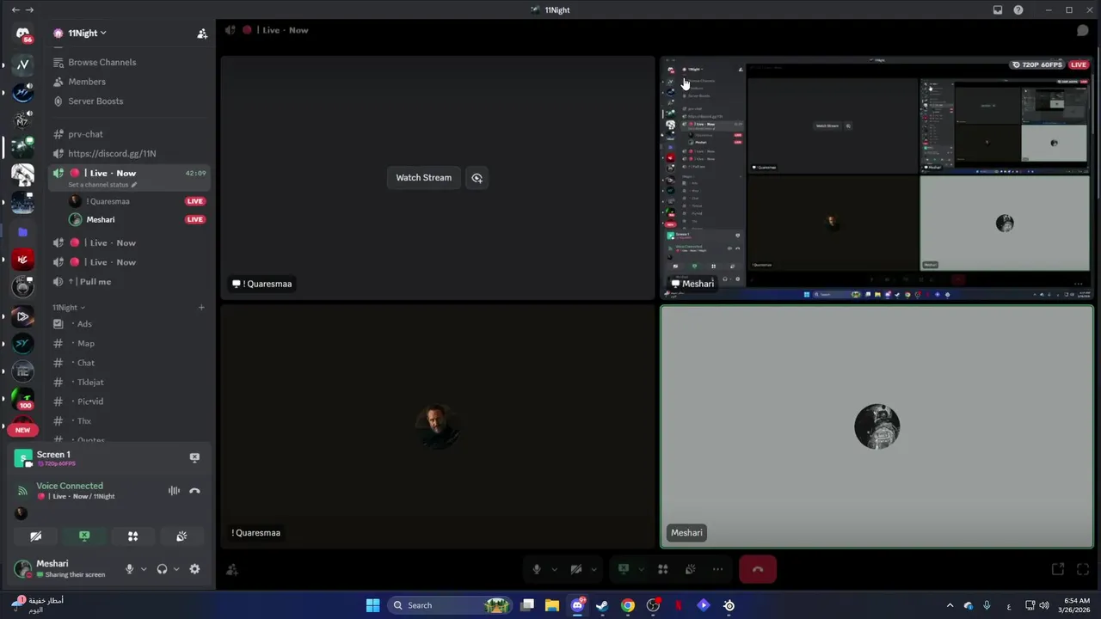
Task: Expand camera options in call control bar
Action: [x=594, y=569]
